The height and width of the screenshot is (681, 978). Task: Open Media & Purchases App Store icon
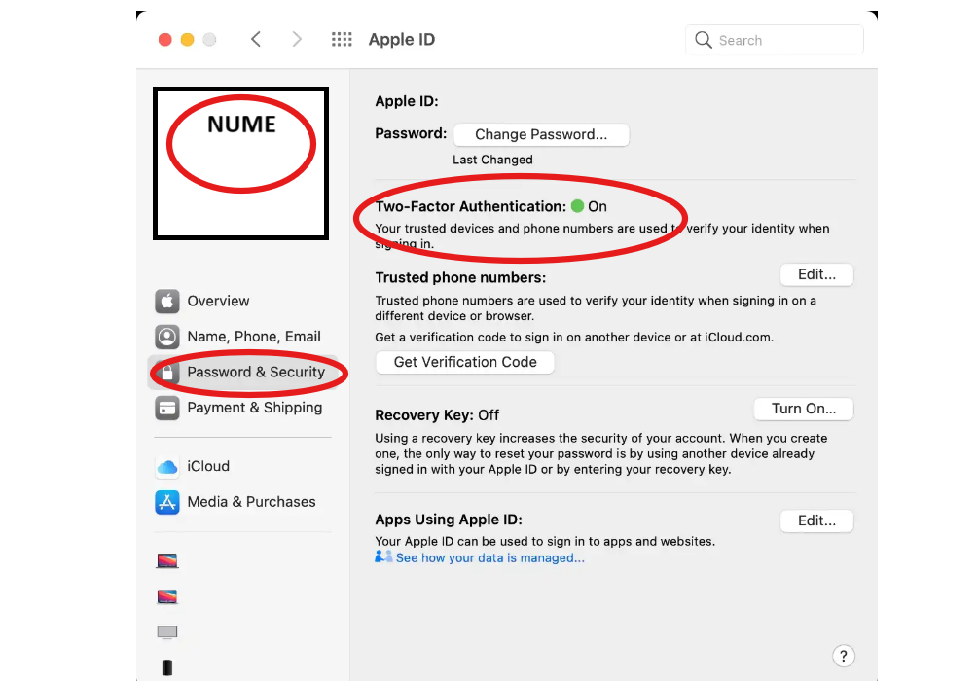(x=167, y=502)
